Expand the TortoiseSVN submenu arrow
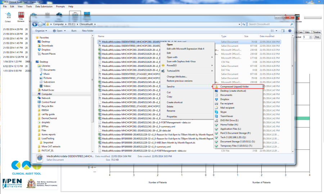 click(212, 71)
